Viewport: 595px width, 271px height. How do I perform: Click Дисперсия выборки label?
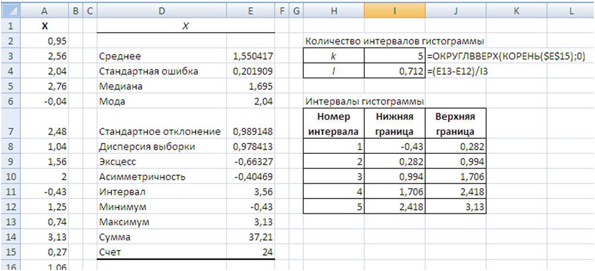click(162, 147)
